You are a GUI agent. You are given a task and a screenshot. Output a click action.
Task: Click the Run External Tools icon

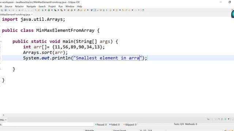[61, 10]
